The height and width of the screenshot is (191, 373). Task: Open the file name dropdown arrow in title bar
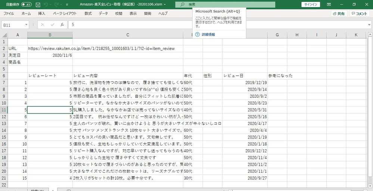coord(165,4)
